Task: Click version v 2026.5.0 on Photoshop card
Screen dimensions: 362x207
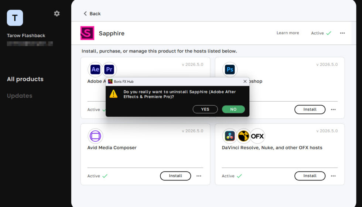Action: pyautogui.click(x=327, y=64)
